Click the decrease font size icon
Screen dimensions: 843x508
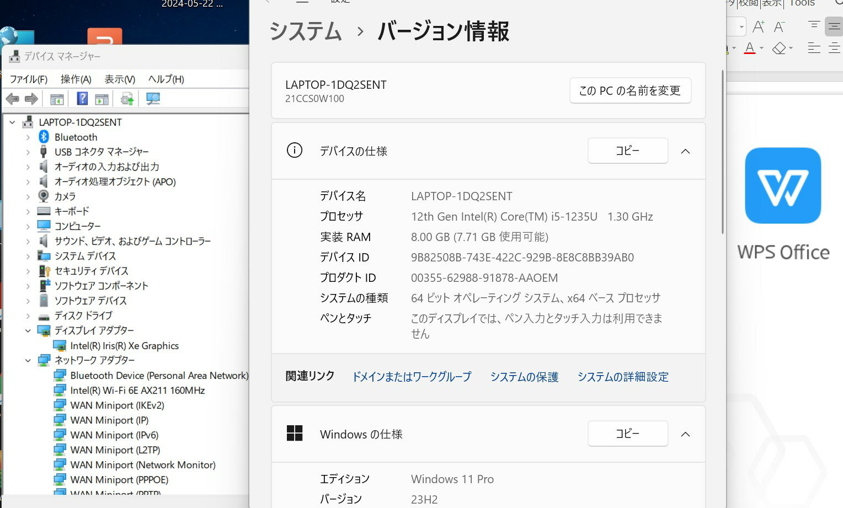pos(780,26)
